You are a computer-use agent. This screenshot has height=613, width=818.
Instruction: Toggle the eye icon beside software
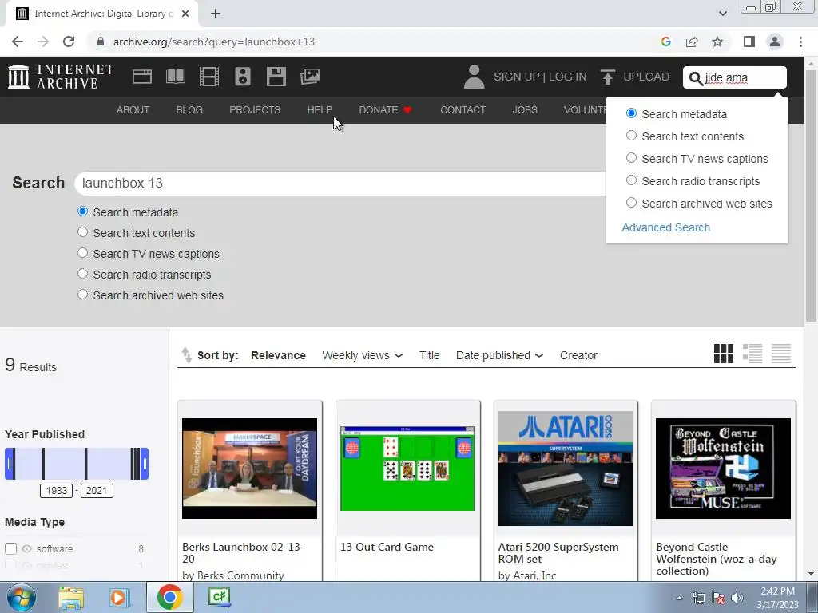[x=26, y=548]
